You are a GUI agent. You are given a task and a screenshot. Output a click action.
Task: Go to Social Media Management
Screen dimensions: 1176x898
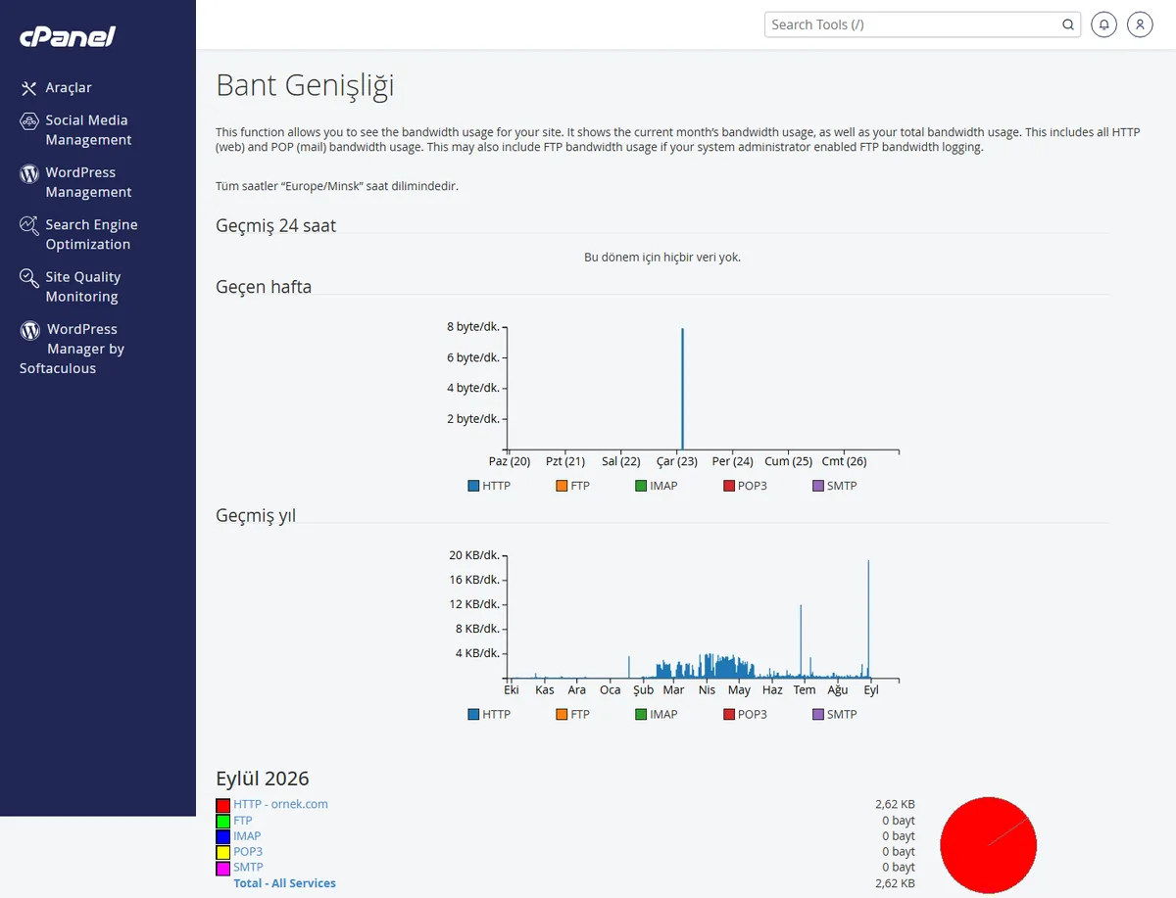(x=88, y=130)
